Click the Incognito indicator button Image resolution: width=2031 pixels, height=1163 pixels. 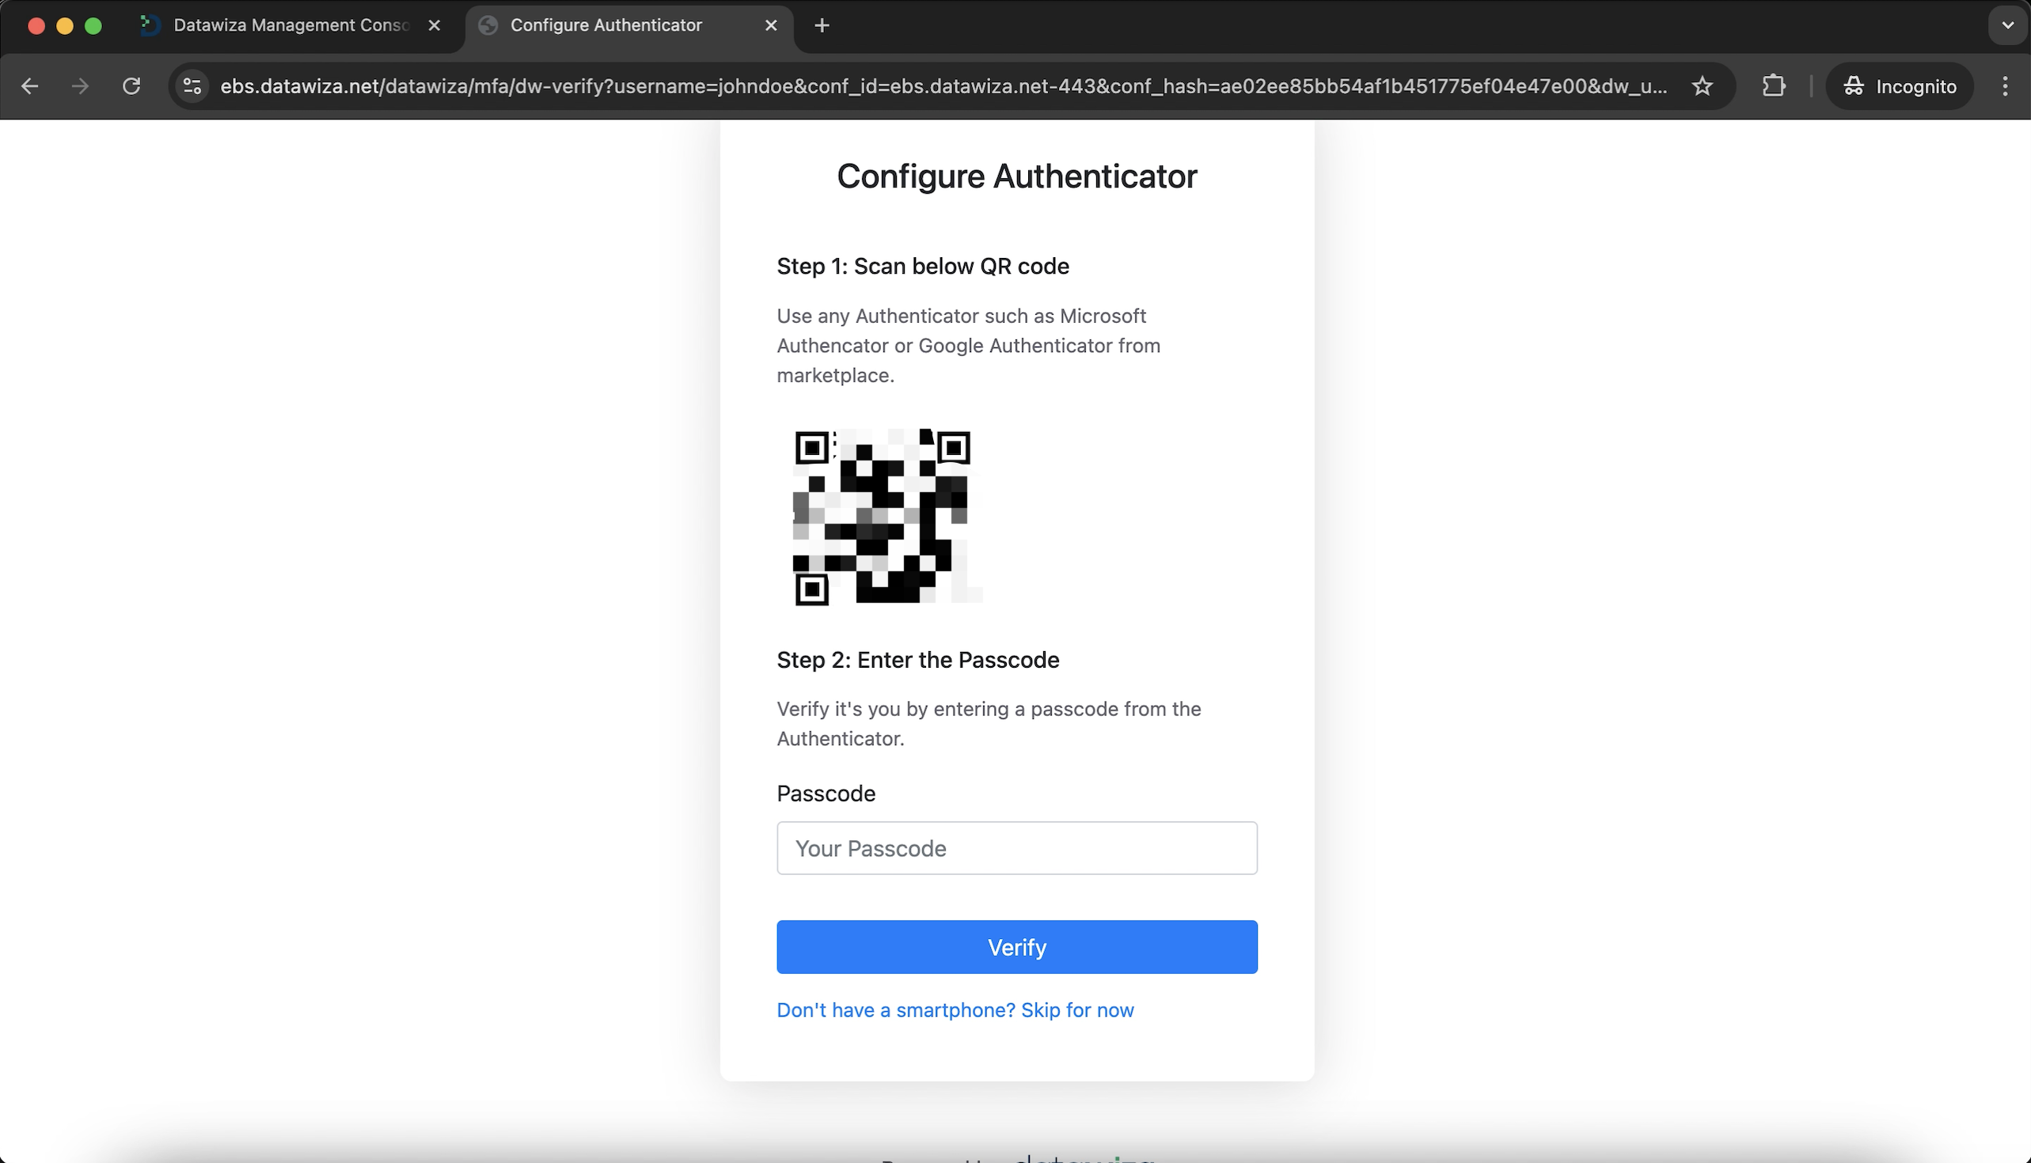point(1900,86)
